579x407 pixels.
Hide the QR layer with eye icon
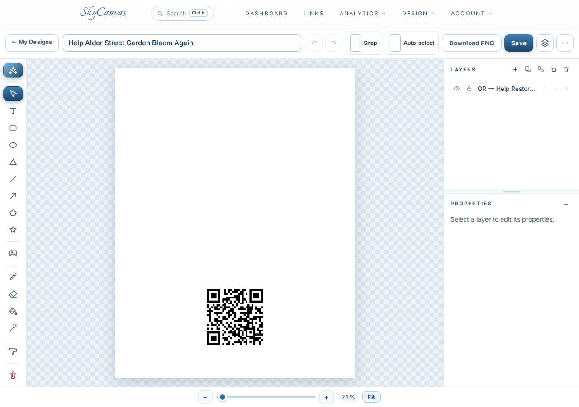click(456, 89)
